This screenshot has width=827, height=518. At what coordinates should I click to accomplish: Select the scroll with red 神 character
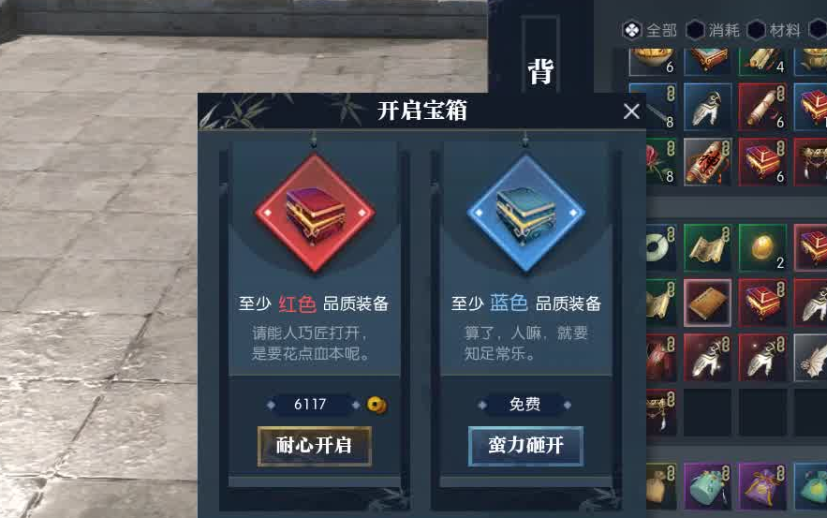click(707, 162)
